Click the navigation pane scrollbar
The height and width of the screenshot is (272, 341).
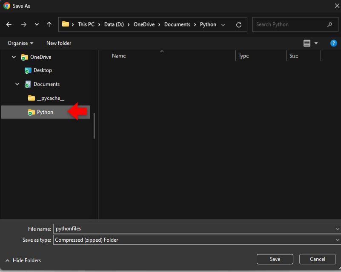(94, 126)
